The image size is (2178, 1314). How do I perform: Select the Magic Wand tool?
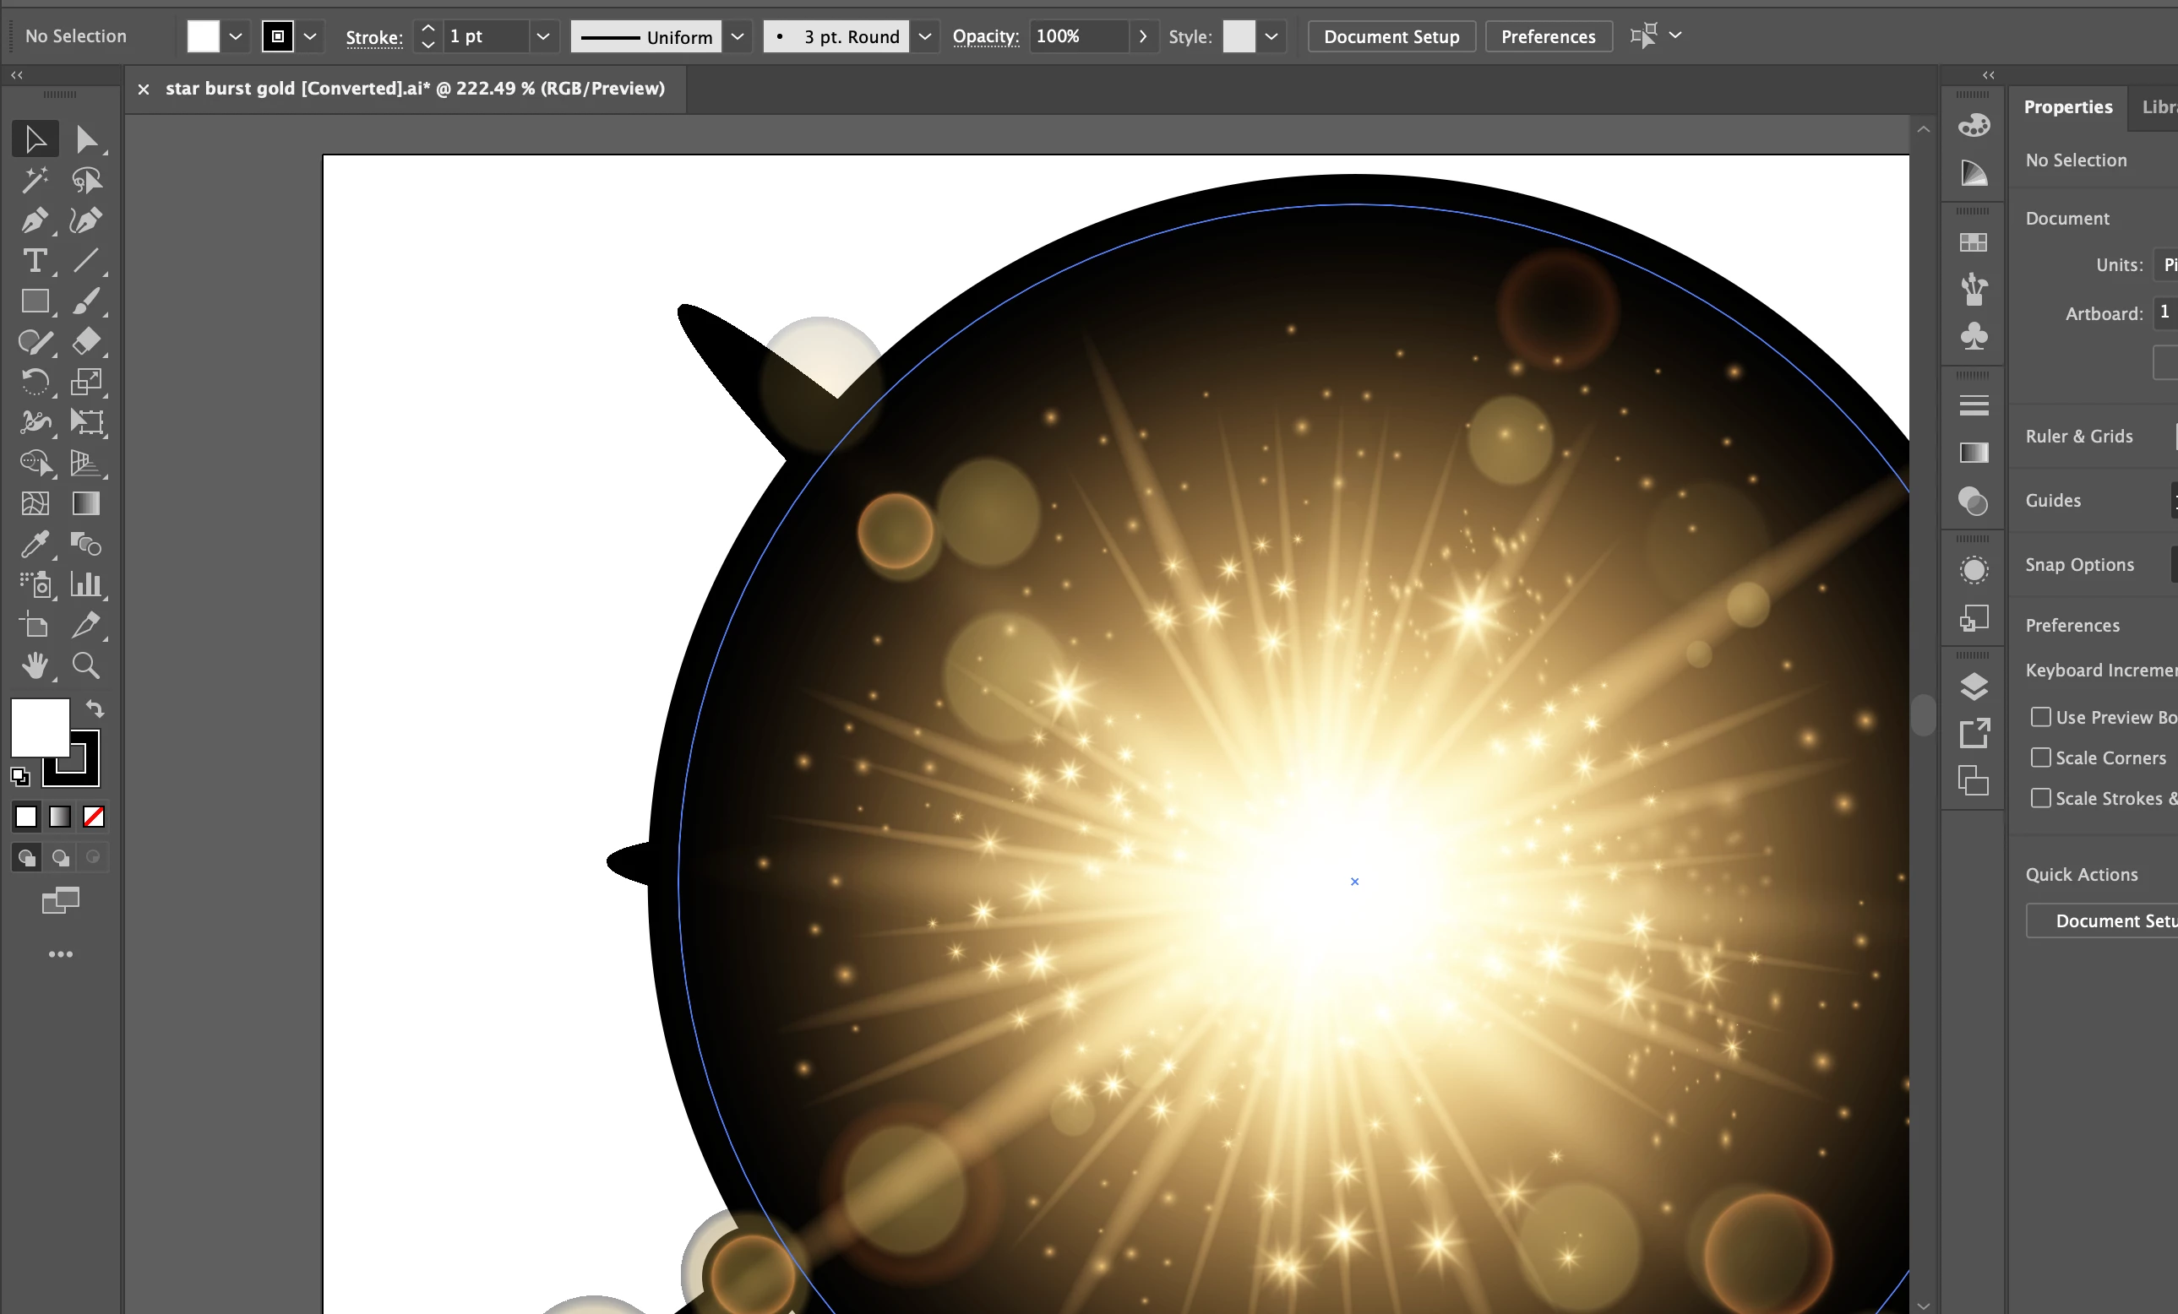pos(35,180)
